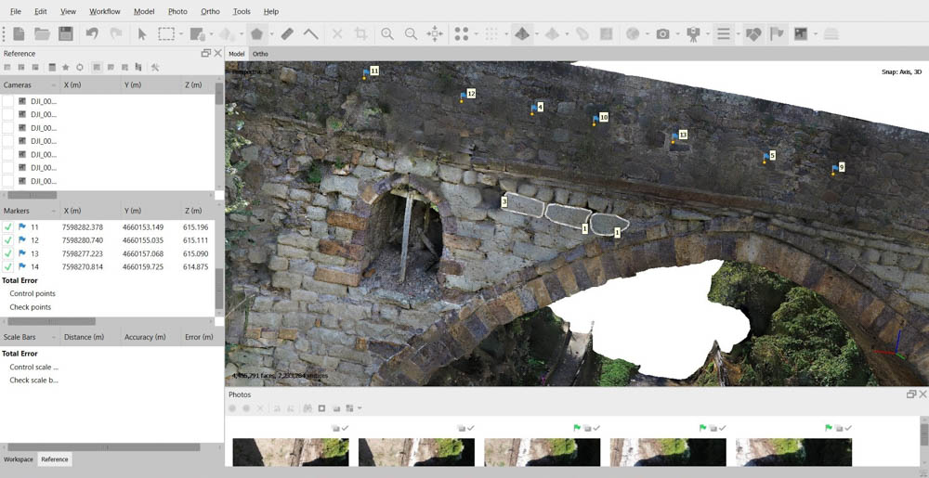Open the Draw Polygon tool dropdown arrow
The image size is (929, 478).
tap(271, 34)
